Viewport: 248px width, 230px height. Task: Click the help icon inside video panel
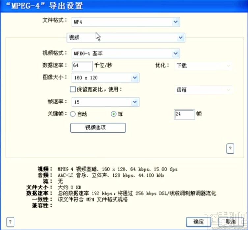tap(230, 149)
